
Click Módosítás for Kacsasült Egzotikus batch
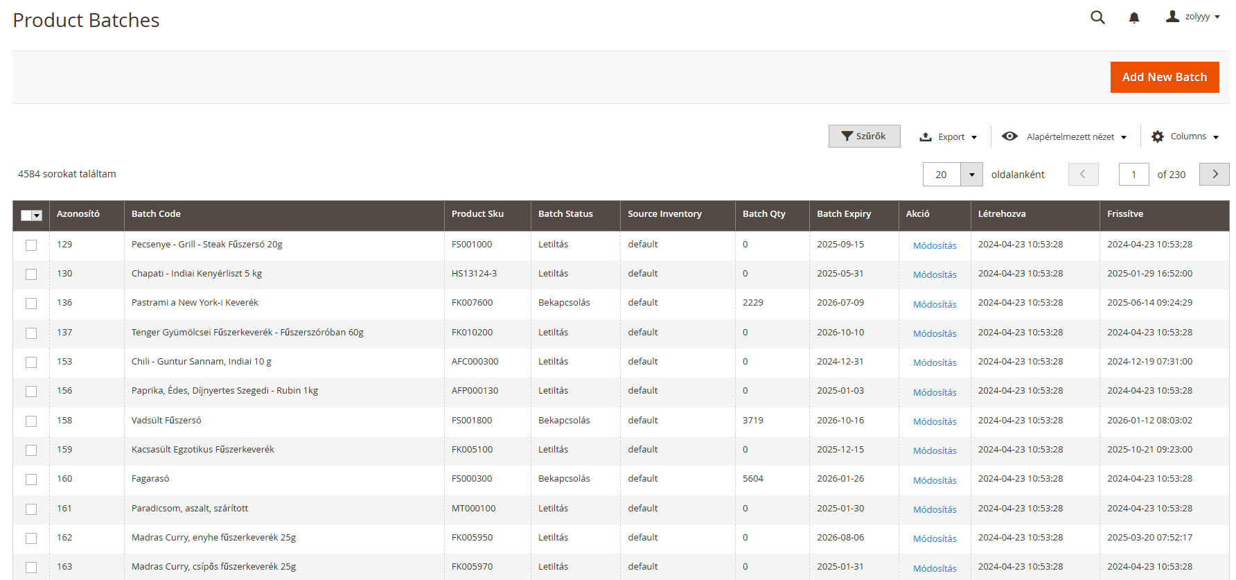(x=935, y=450)
